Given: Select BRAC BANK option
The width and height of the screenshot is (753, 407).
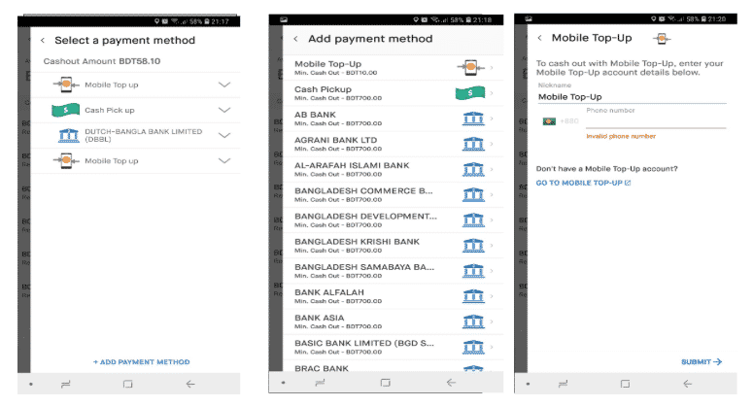Looking at the screenshot, I should pos(393,367).
